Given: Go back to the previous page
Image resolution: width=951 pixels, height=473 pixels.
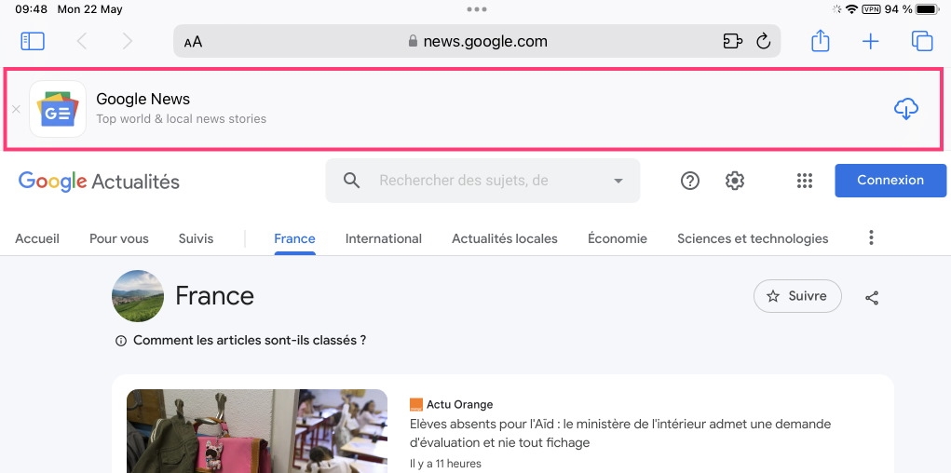Looking at the screenshot, I should pos(82,41).
